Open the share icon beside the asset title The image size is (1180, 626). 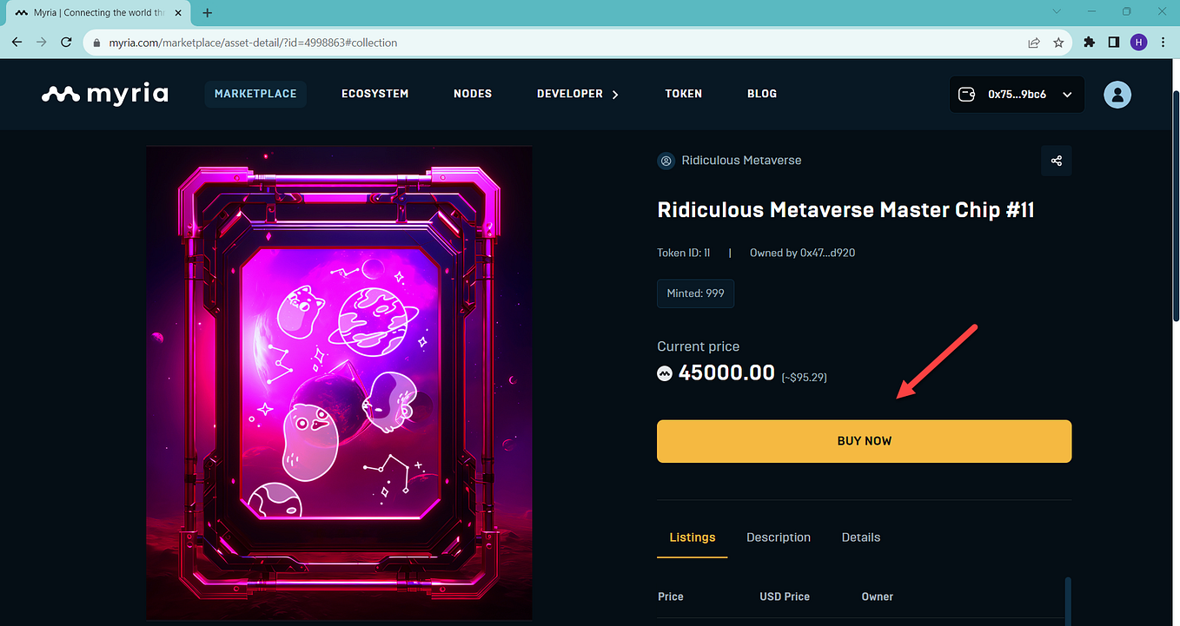[x=1056, y=161]
